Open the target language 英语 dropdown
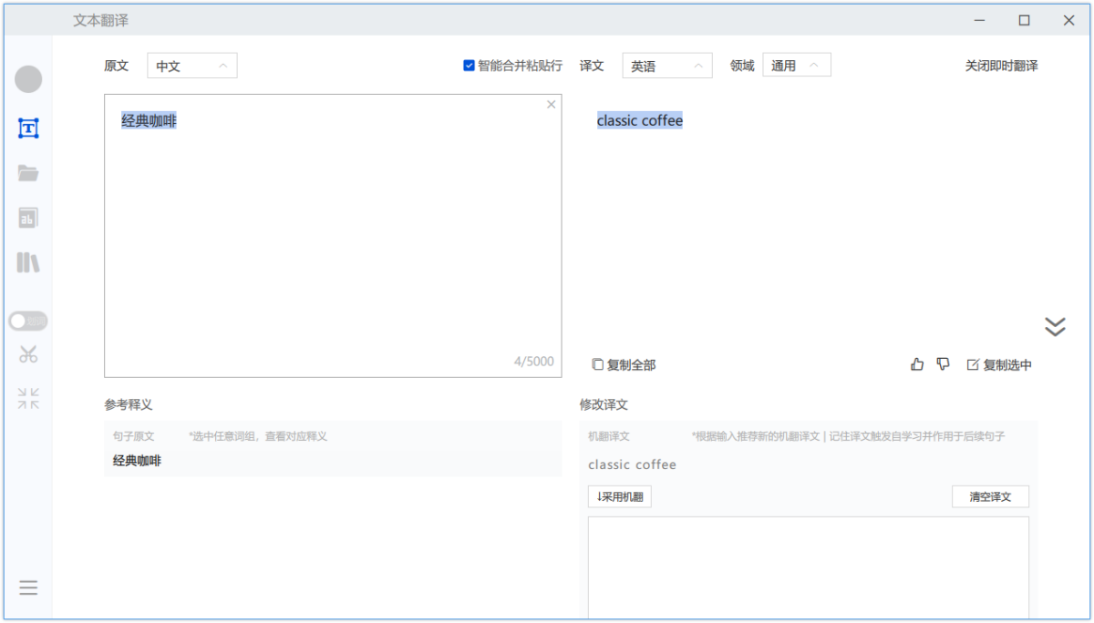This screenshot has height=623, width=1094. (x=667, y=66)
